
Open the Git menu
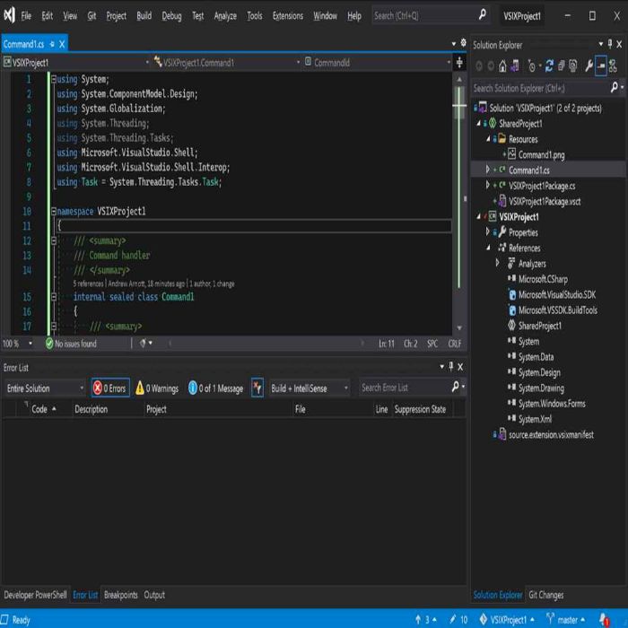[x=92, y=15]
